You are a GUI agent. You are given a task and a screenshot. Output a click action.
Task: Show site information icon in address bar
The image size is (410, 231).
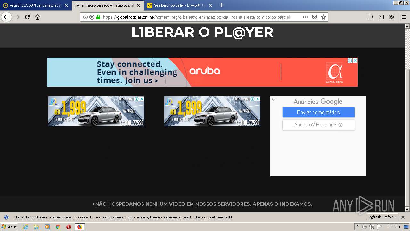(x=85, y=17)
